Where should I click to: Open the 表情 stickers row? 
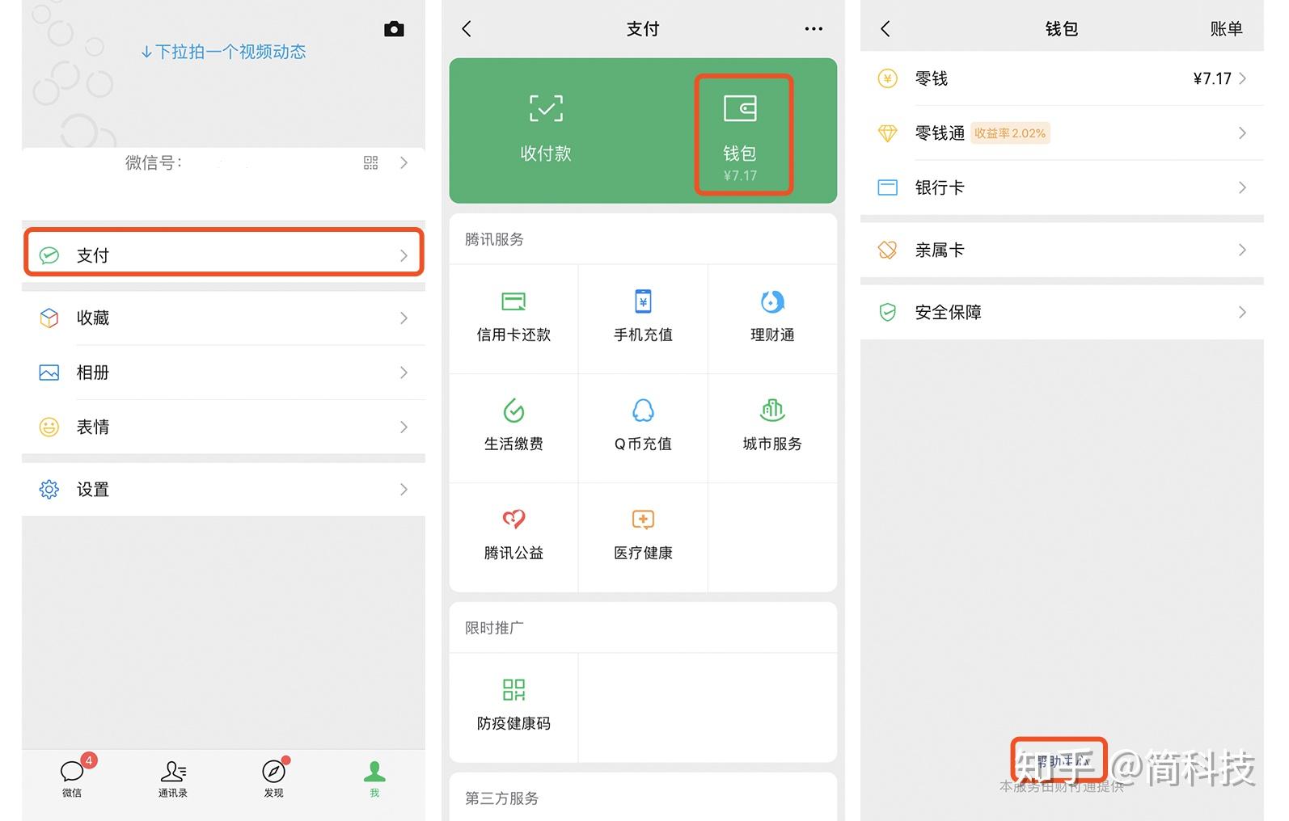[x=223, y=427]
